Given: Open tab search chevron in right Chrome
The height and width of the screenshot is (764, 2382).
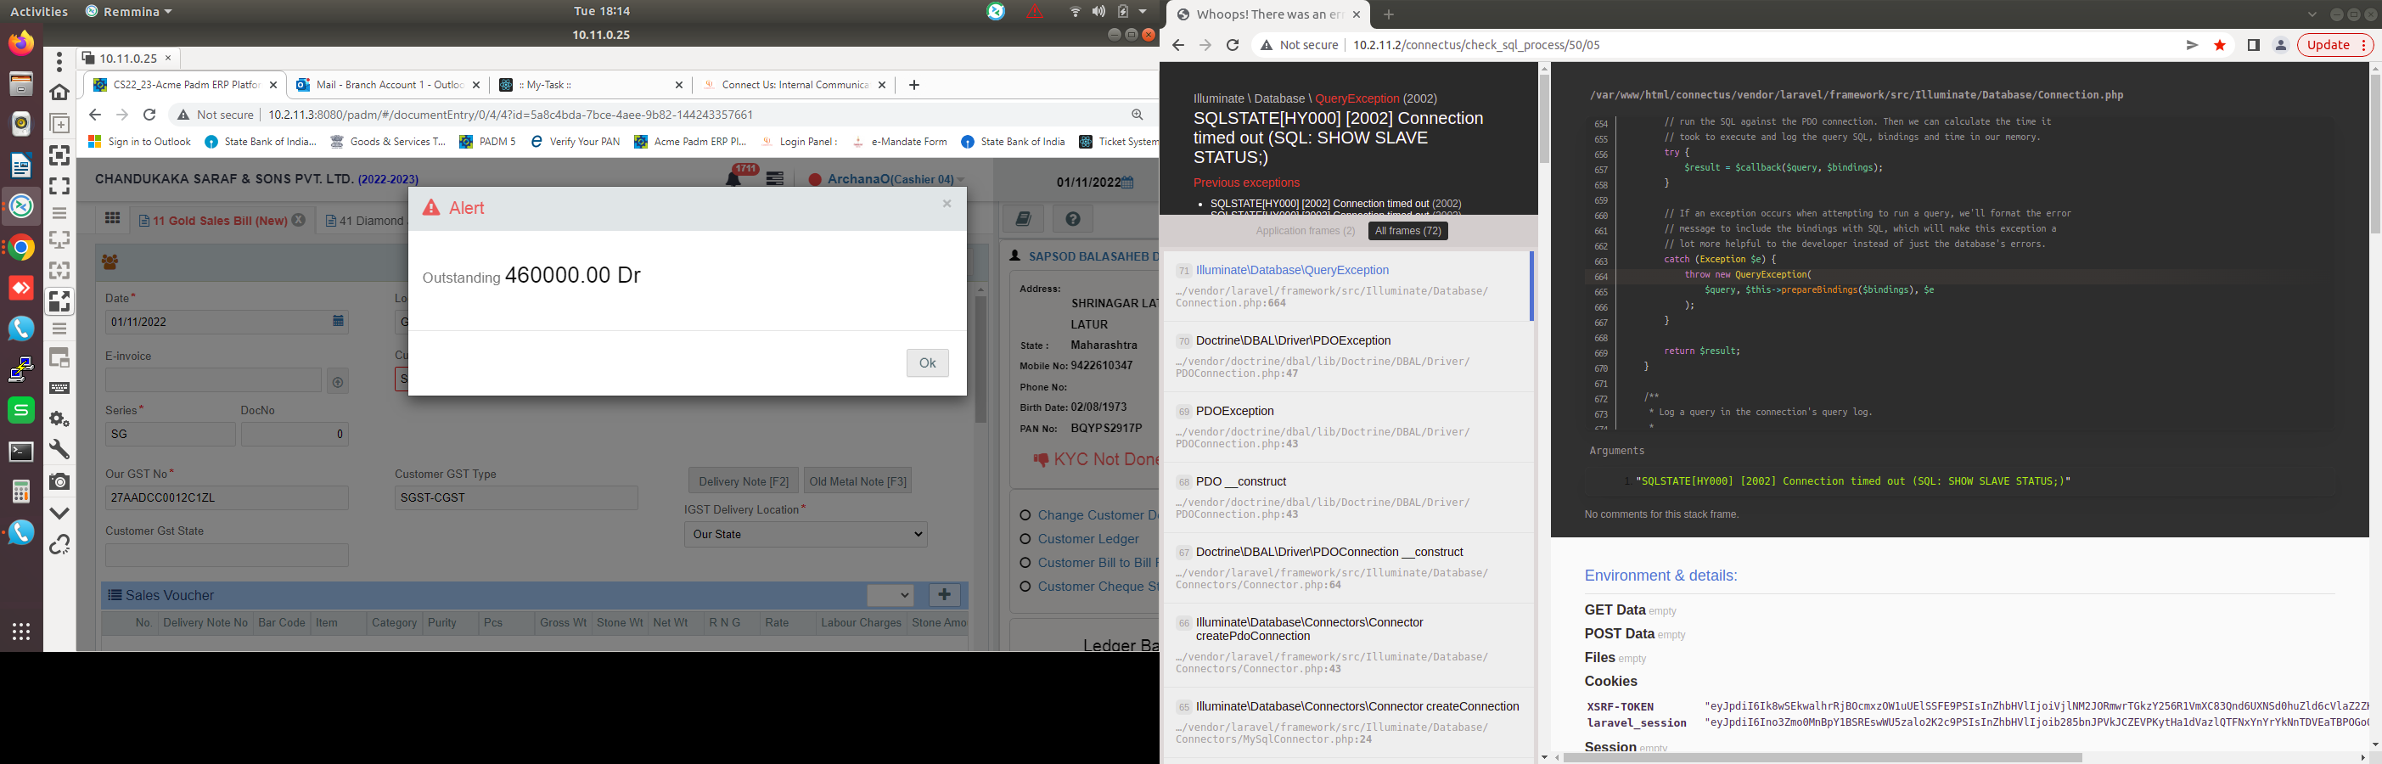Looking at the screenshot, I should 2312,14.
